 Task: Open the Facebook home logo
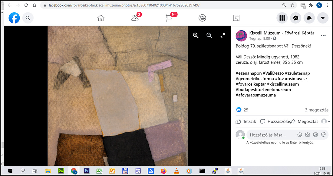14,18
